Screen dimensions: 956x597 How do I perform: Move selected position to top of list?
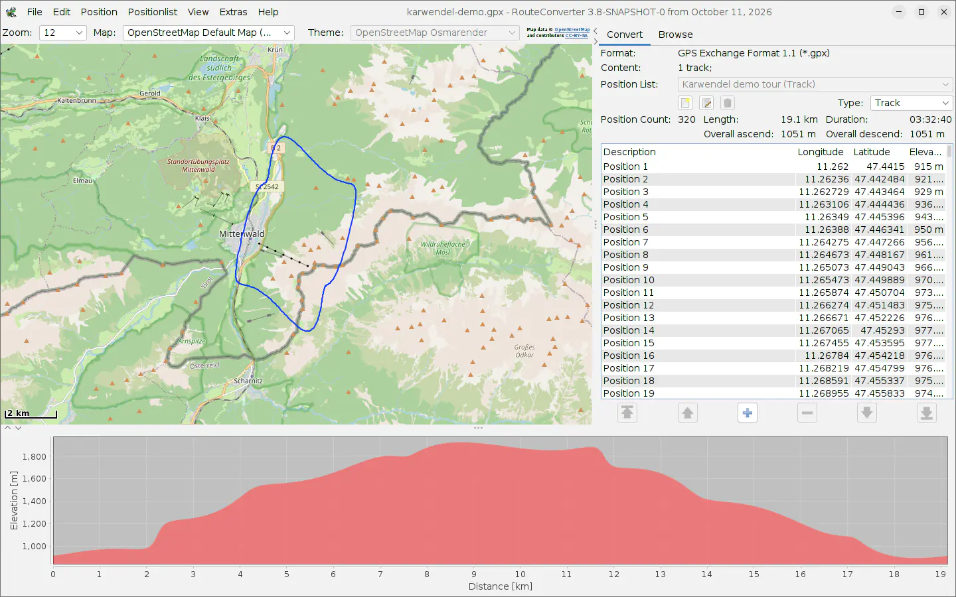627,413
